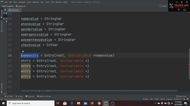Open the Windows notification center
Viewport: 190px width, 106px height.
pyautogui.click(x=186, y=103)
